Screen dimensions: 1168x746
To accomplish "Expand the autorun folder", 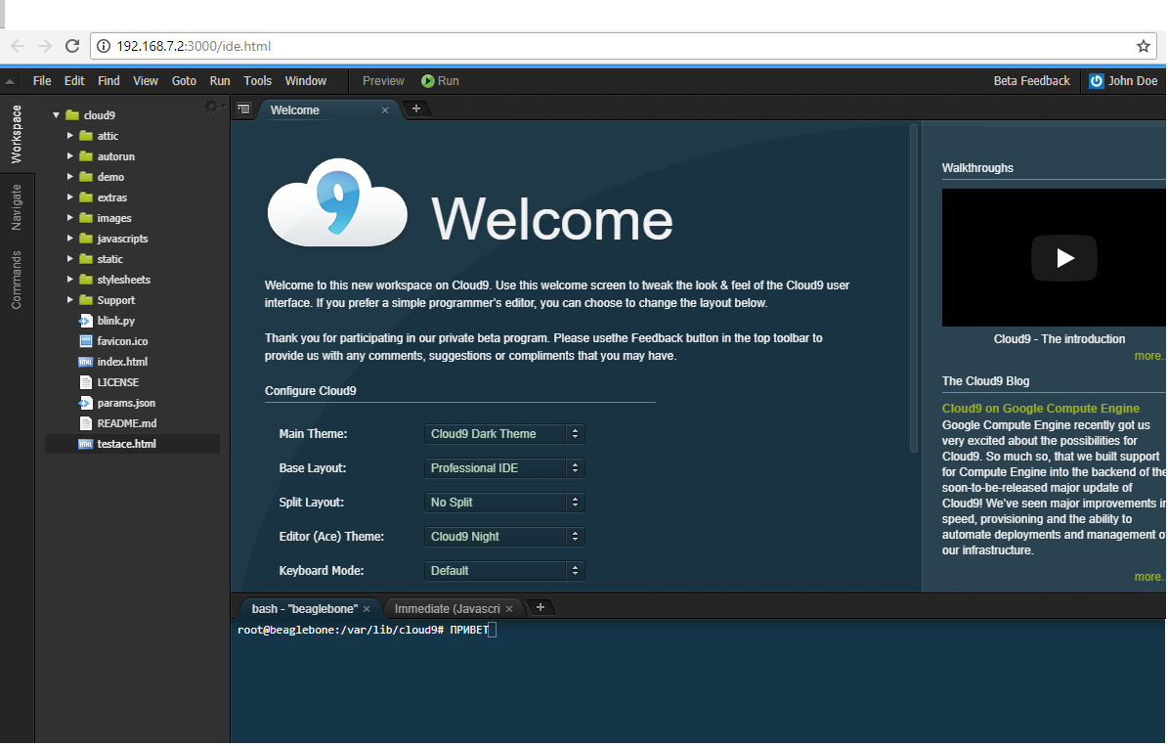I will coord(70,156).
